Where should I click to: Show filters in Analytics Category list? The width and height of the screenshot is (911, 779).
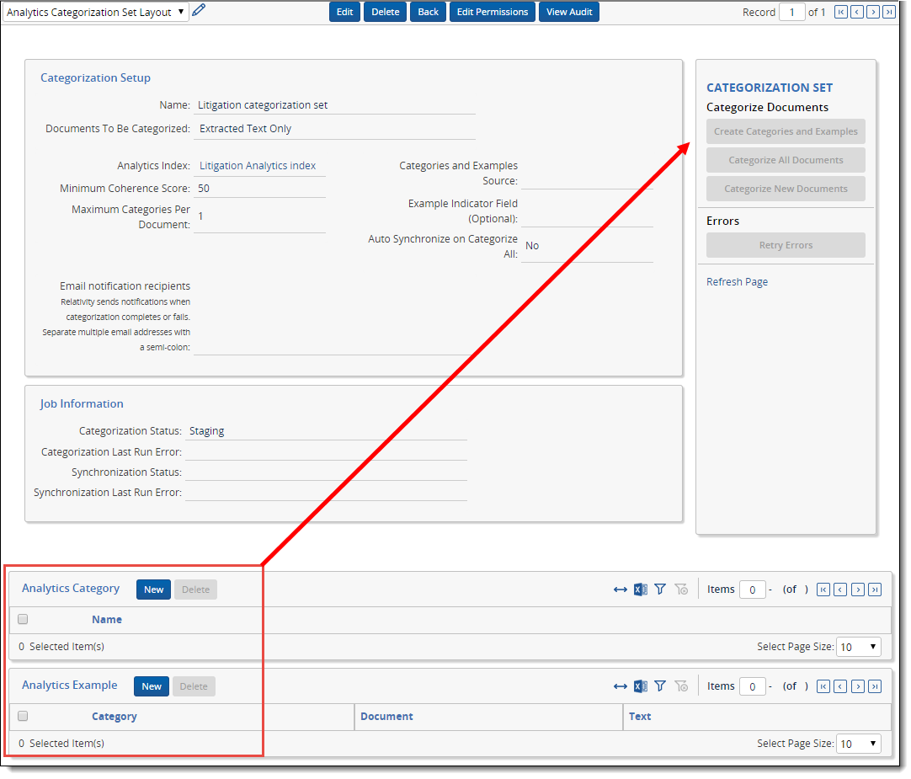click(x=660, y=590)
